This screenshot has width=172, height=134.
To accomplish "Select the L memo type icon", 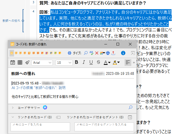I will pos(29,53).
